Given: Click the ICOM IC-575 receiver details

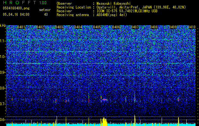Looking at the screenshot, I should click(127, 11).
